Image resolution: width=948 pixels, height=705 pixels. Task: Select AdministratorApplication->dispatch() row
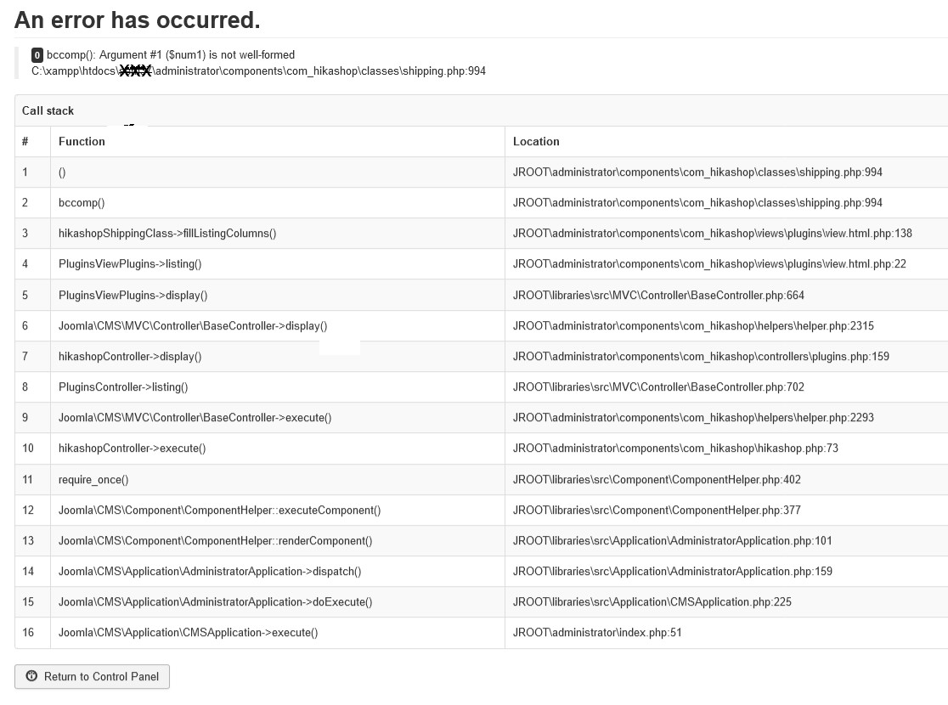482,571
